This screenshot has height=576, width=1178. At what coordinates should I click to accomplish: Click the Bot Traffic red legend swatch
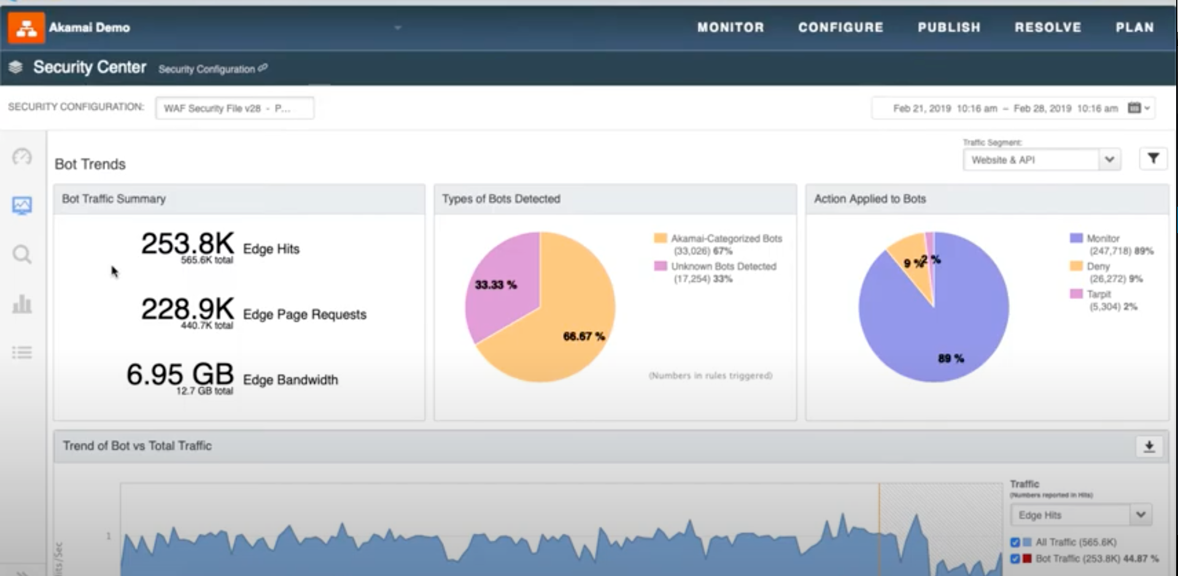pos(1027,559)
